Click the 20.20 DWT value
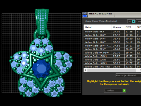The image size is (141, 106). point(129,39)
